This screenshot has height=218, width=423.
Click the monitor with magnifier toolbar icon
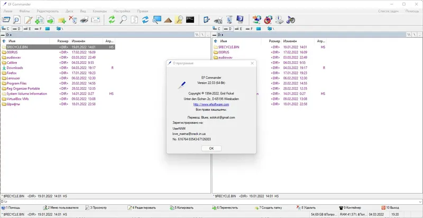click(157, 20)
